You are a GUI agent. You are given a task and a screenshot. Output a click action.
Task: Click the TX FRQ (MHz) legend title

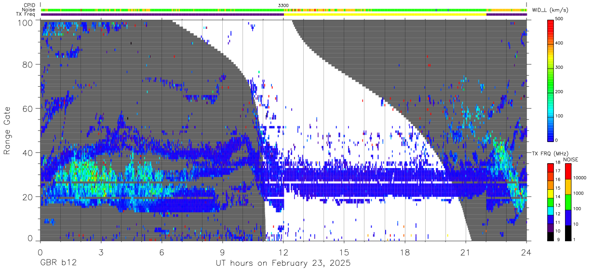[x=550, y=154]
